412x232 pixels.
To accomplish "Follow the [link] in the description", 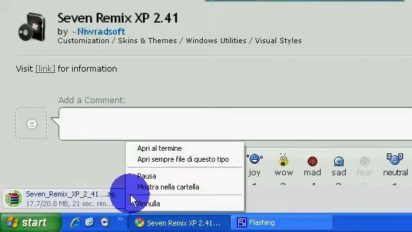I will (45, 69).
